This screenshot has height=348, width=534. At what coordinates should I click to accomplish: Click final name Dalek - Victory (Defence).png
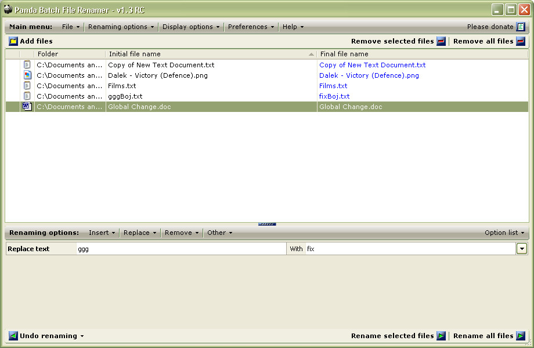369,75
